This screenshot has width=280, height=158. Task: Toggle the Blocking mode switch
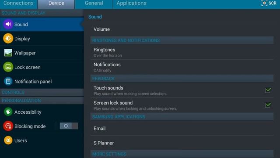(69, 126)
